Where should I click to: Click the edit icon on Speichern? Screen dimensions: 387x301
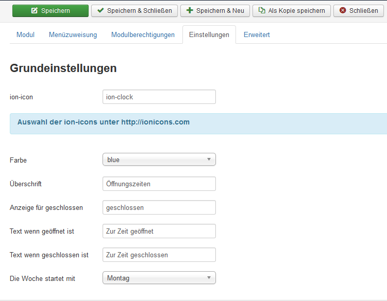pyautogui.click(x=35, y=11)
